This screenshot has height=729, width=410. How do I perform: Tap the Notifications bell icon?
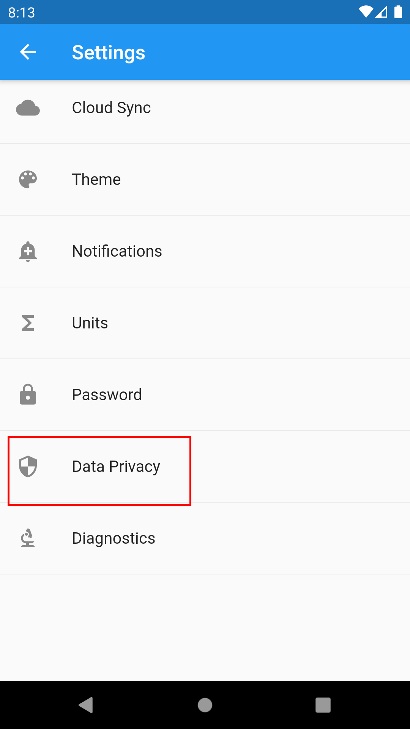28,251
